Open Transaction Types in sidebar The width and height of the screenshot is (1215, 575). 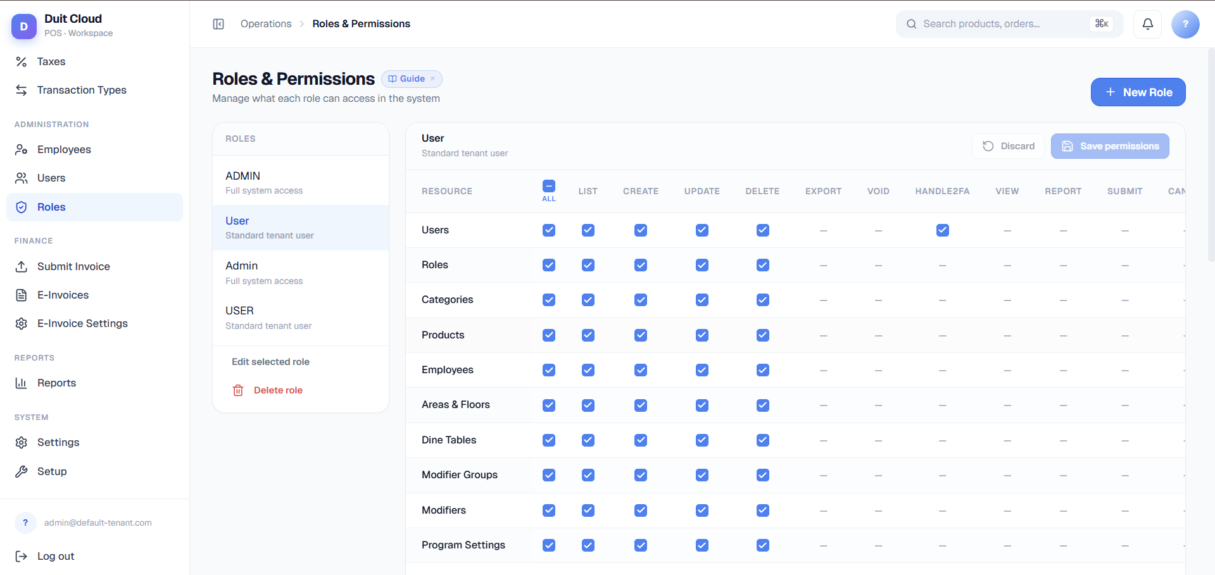(x=94, y=90)
